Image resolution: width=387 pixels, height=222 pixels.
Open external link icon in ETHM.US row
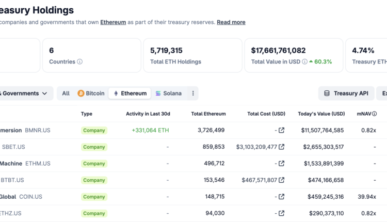pyautogui.click(x=281, y=164)
